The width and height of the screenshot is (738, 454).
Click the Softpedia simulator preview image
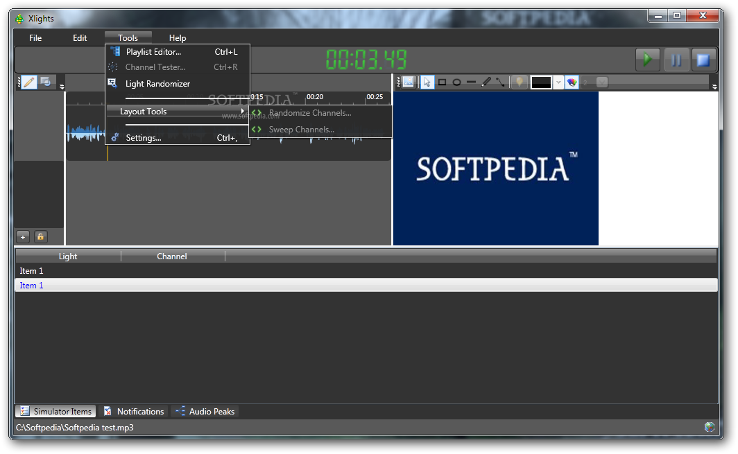click(x=496, y=168)
